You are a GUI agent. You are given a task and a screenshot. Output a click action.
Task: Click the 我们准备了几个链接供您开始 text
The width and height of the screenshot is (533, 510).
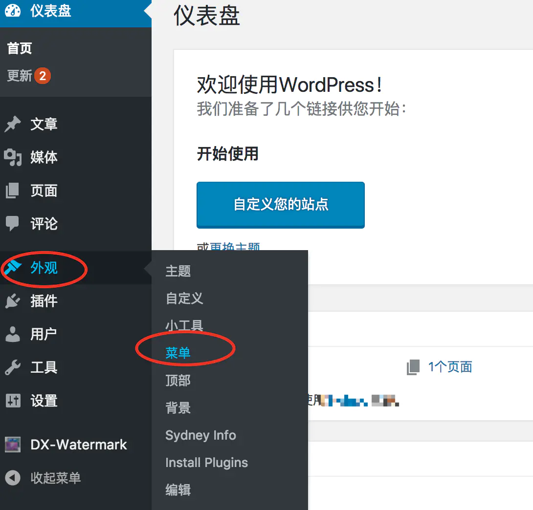click(302, 109)
